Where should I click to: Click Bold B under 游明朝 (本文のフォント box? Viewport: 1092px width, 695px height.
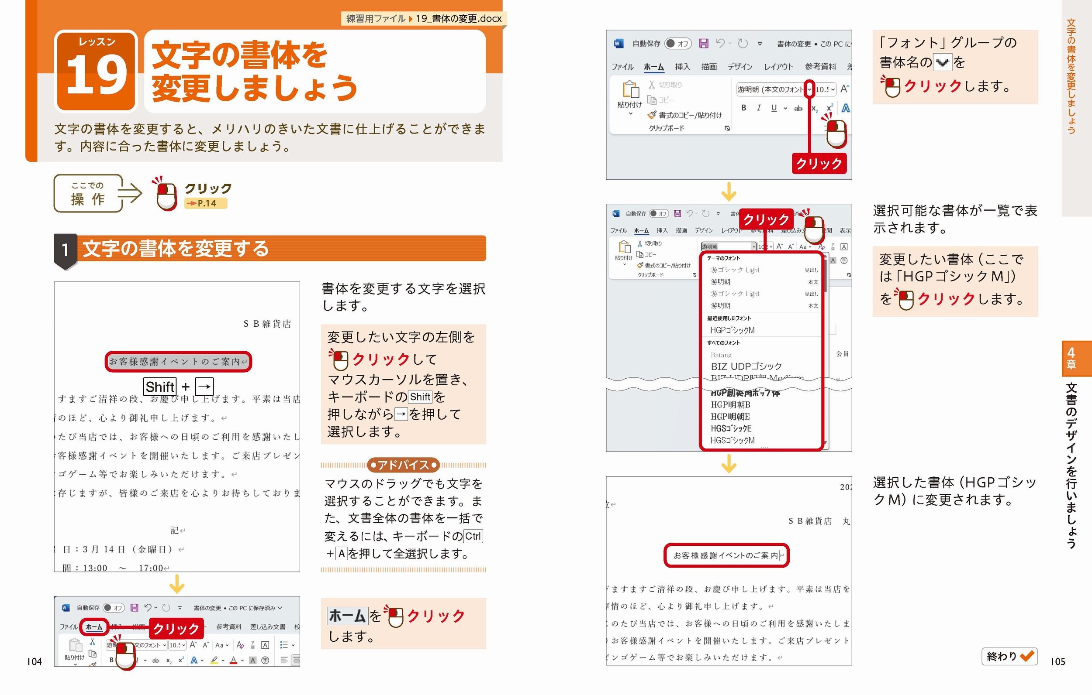point(743,108)
